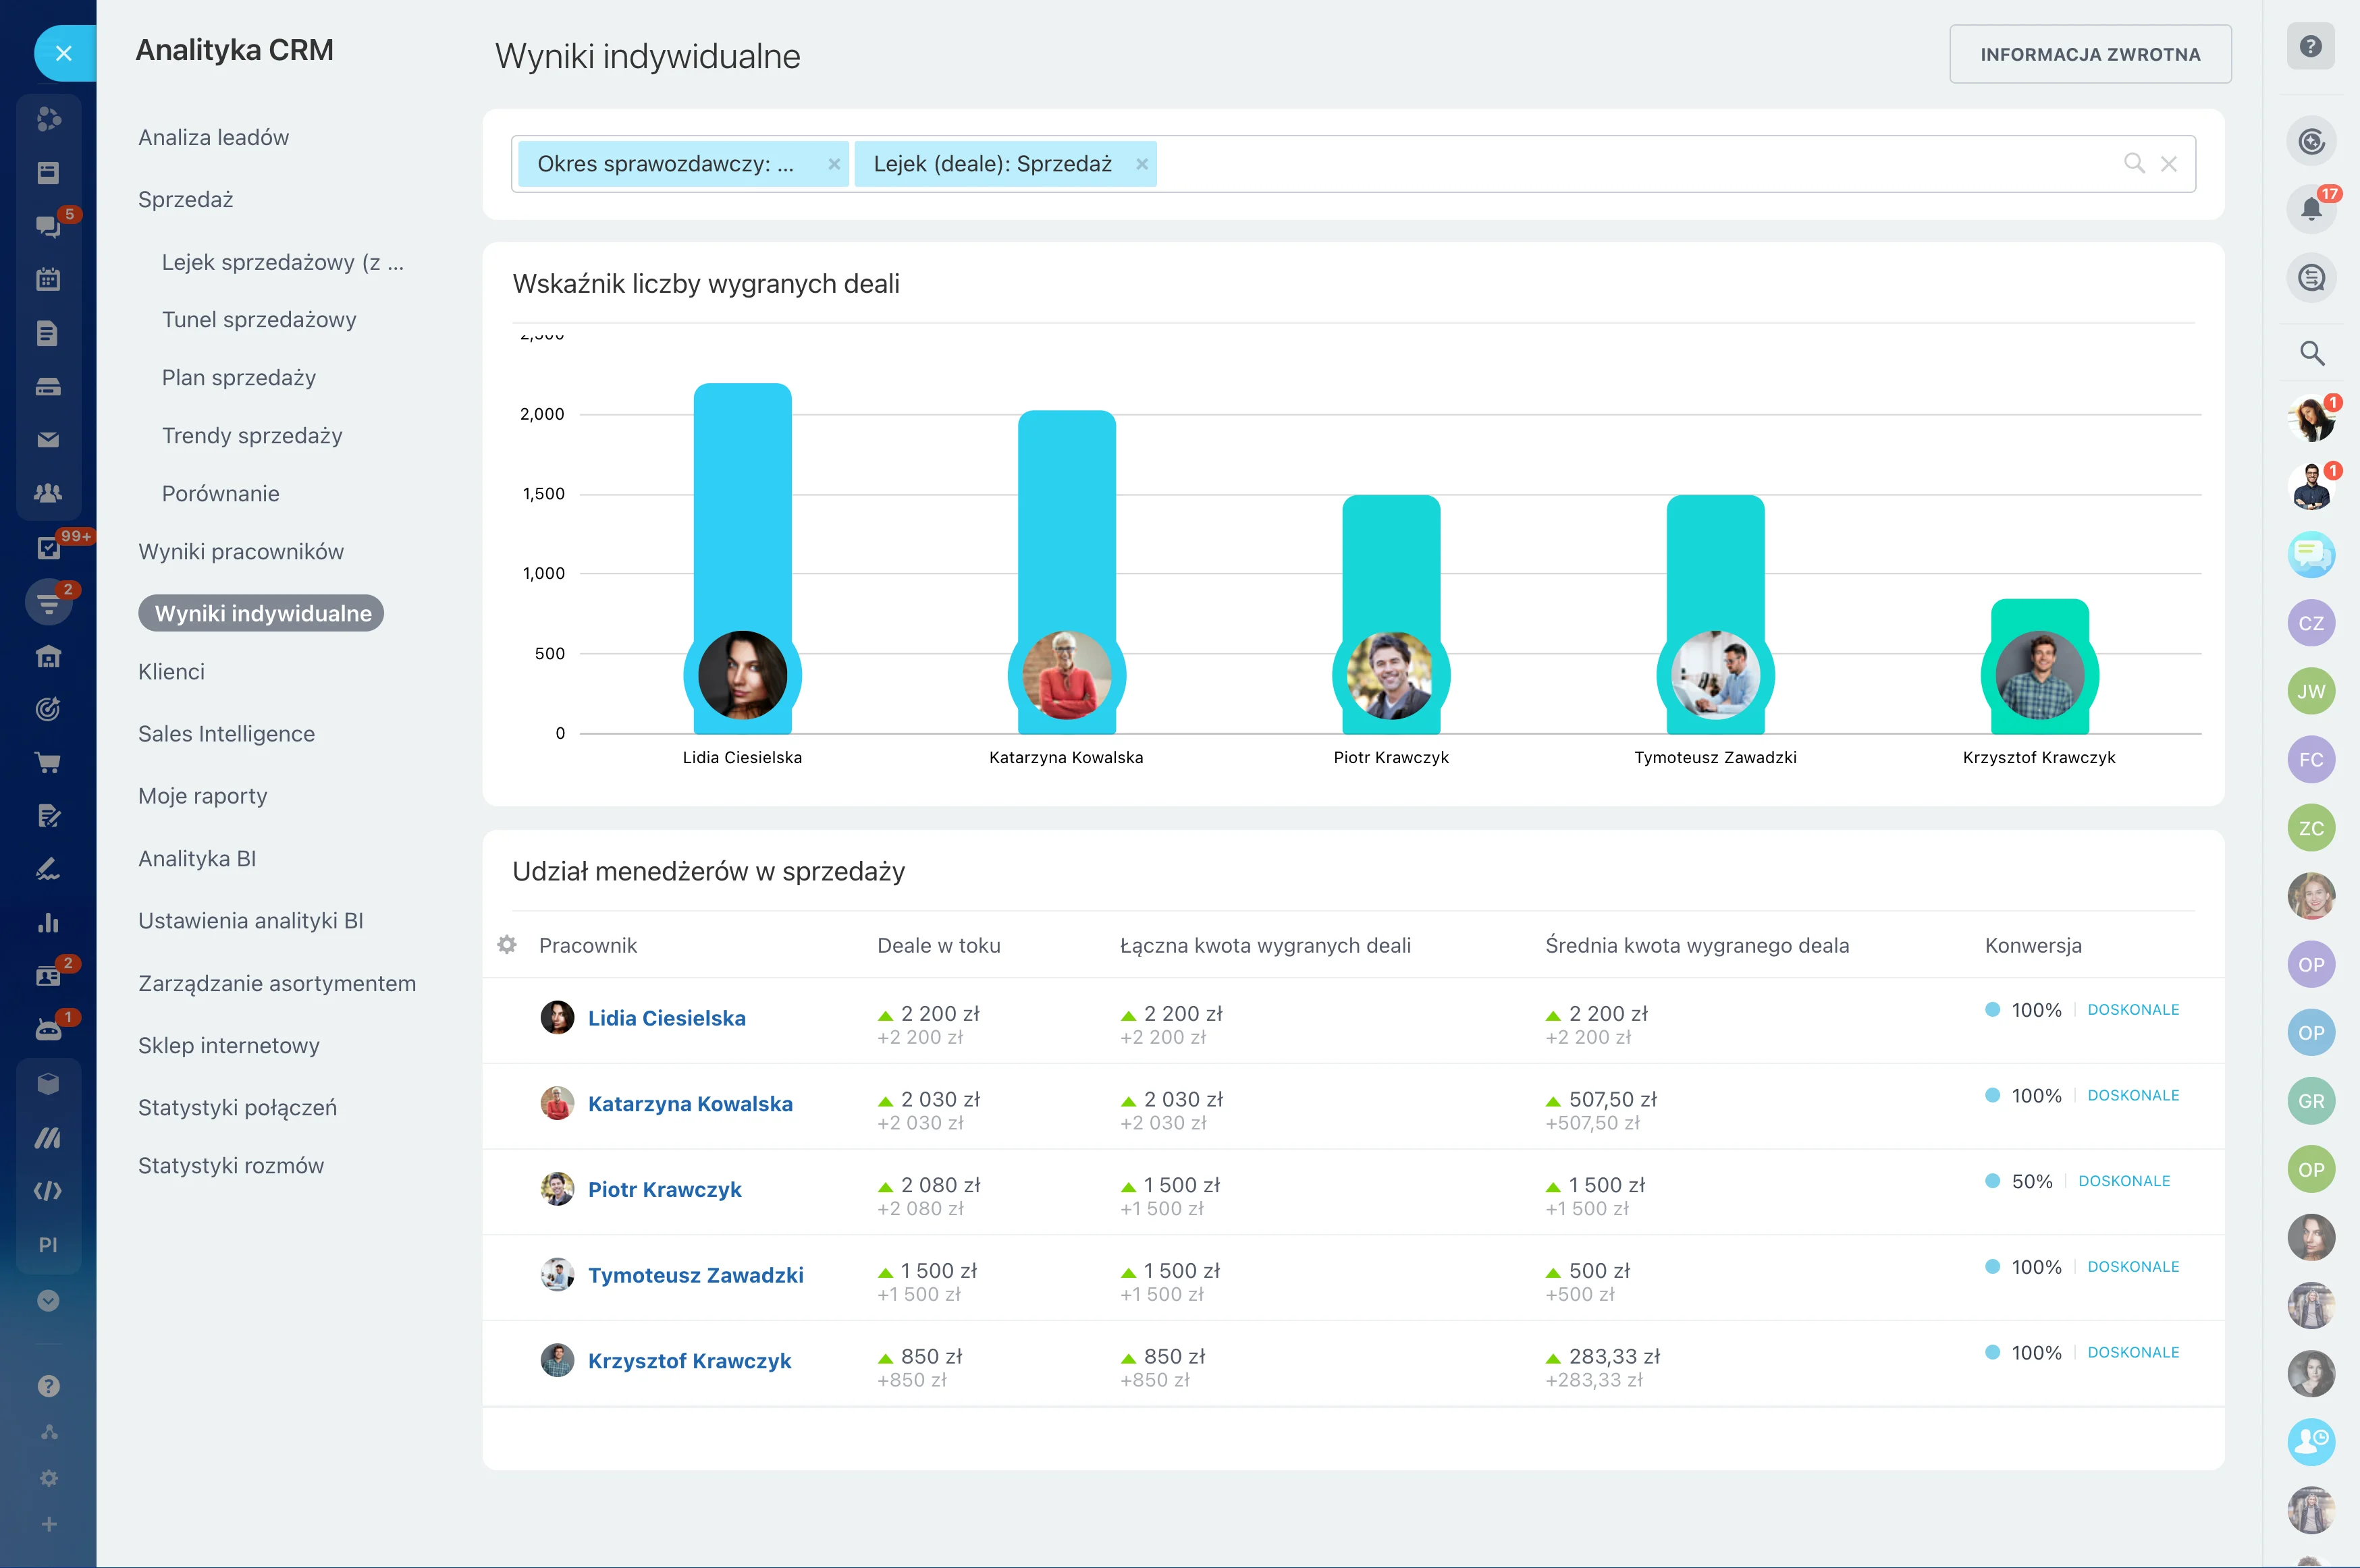Click the tasks checkmark icon with 99+ badge
This screenshot has height=1568, width=2360.
click(48, 547)
